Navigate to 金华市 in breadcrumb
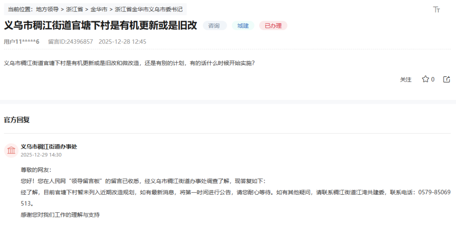Viewport: 456px width, 228px height. point(99,9)
